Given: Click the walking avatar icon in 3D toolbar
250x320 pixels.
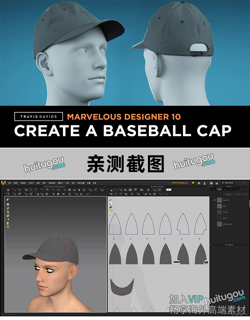Looking at the screenshot, I should [8, 194].
